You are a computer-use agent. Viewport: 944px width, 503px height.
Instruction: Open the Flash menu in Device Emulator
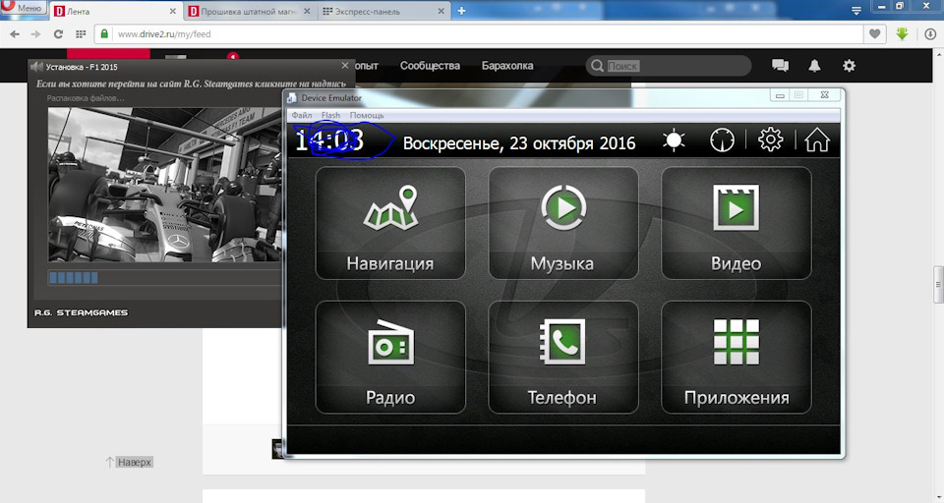330,116
